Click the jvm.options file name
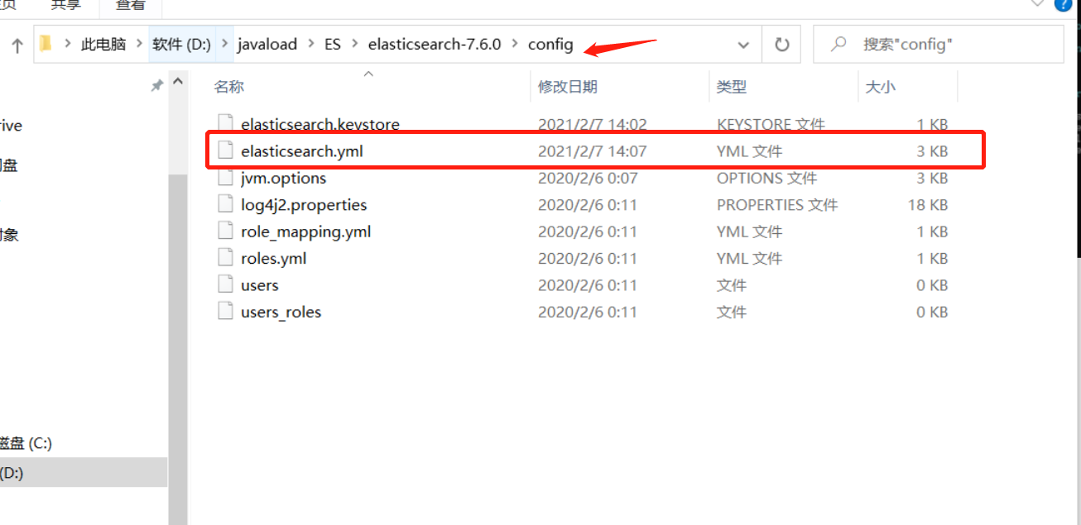 coord(284,178)
